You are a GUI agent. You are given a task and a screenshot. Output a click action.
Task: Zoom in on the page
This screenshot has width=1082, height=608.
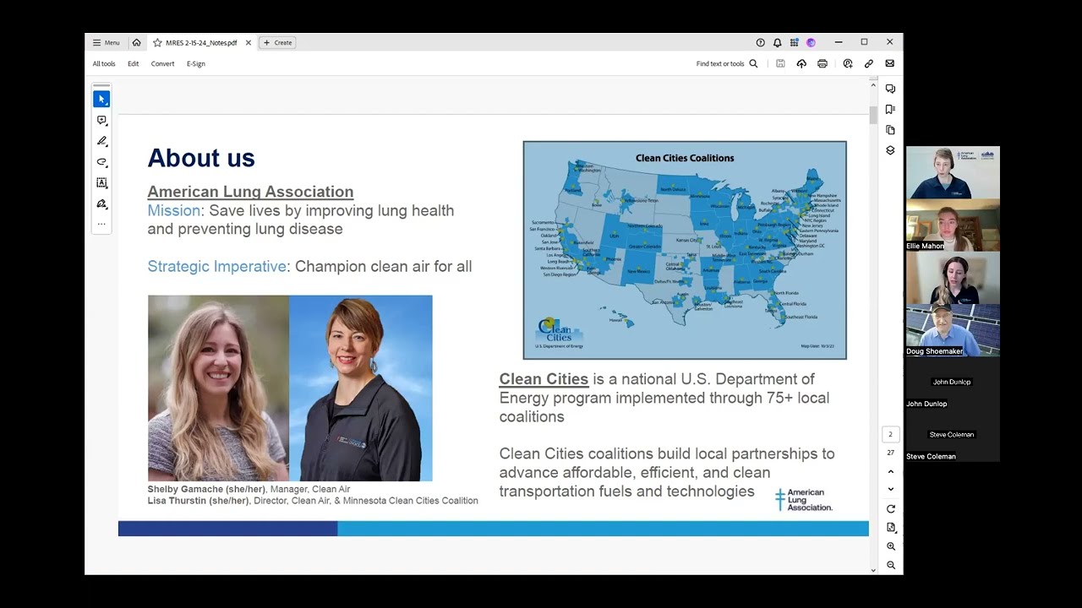(x=890, y=546)
